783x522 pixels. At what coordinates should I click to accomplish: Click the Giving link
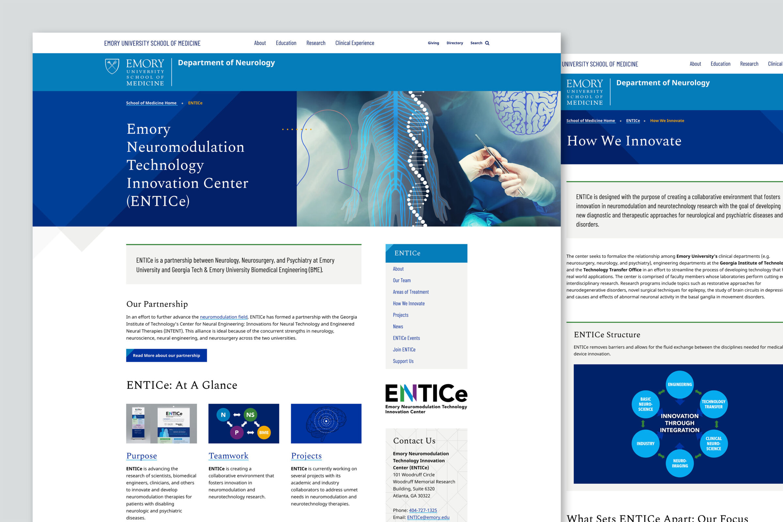click(434, 43)
